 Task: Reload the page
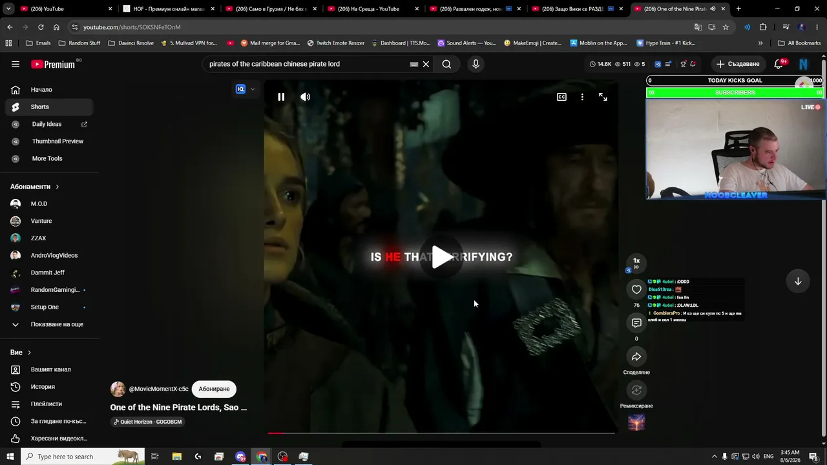41,27
